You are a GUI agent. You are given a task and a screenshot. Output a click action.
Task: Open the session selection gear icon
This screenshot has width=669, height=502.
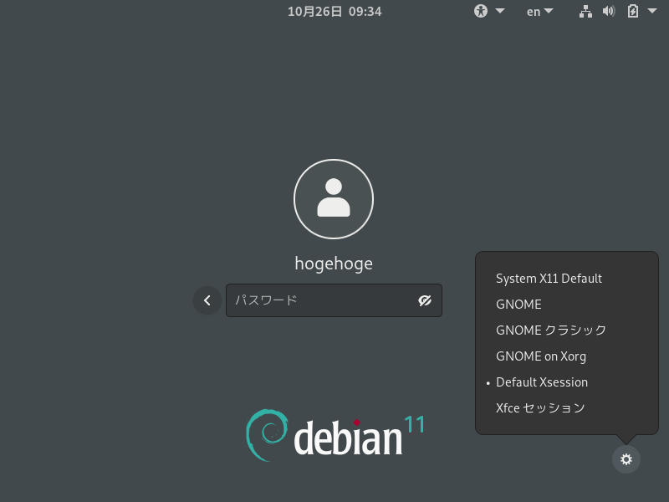(626, 459)
